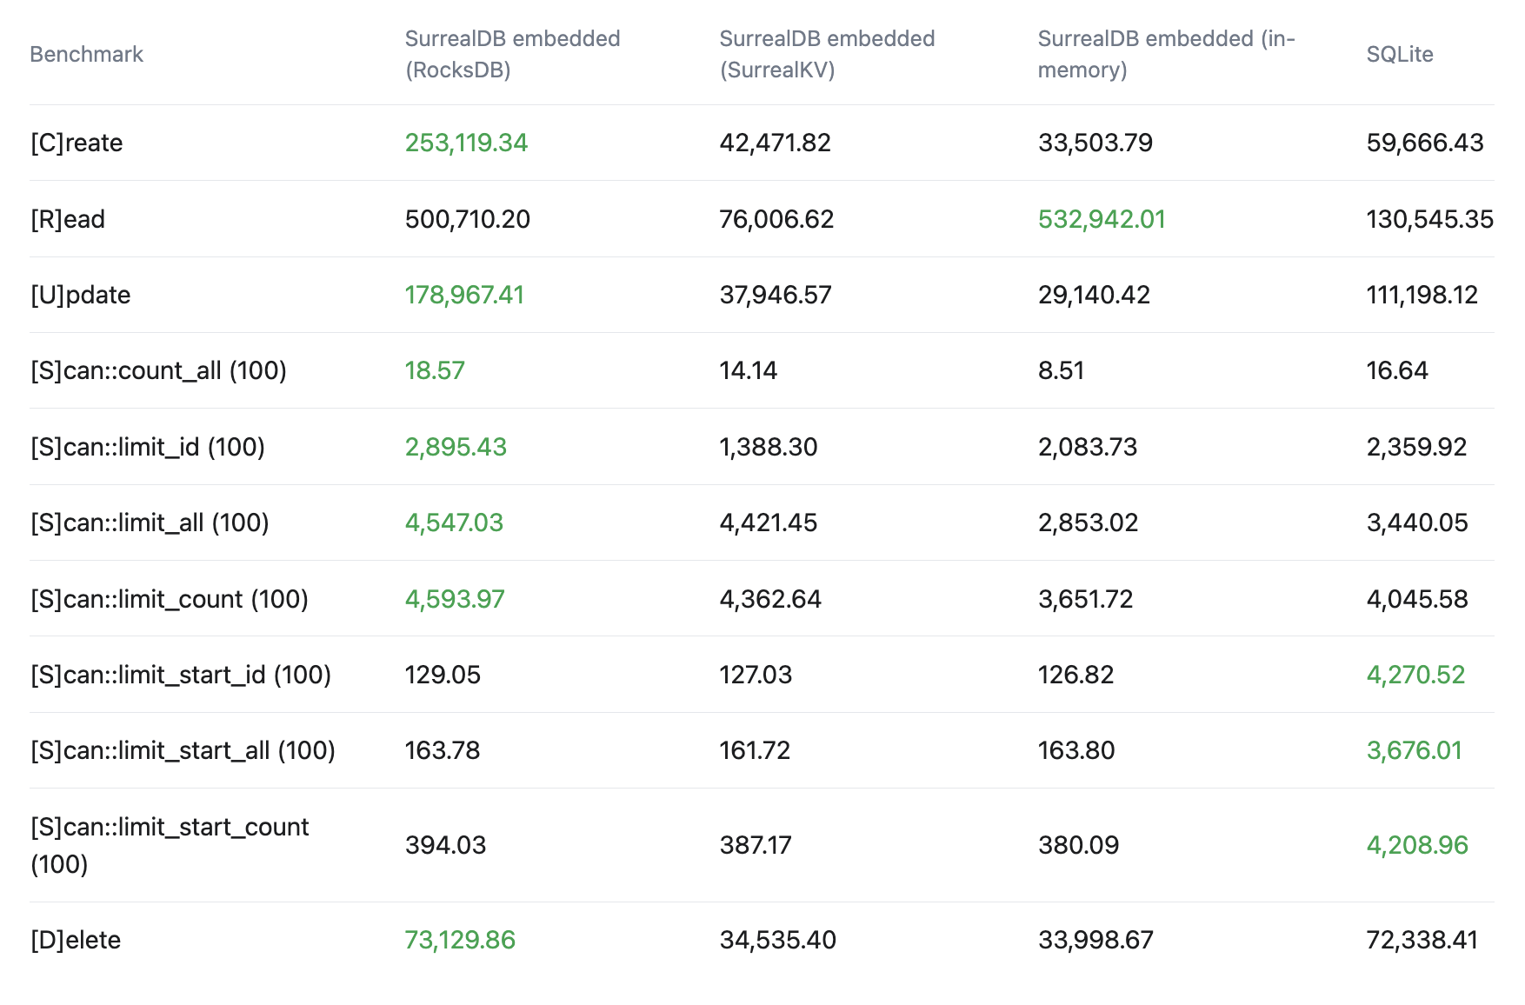Viewport: 1525px width, 1005px height.
Task: Select the value 33,503.79
Action: 1095,143
